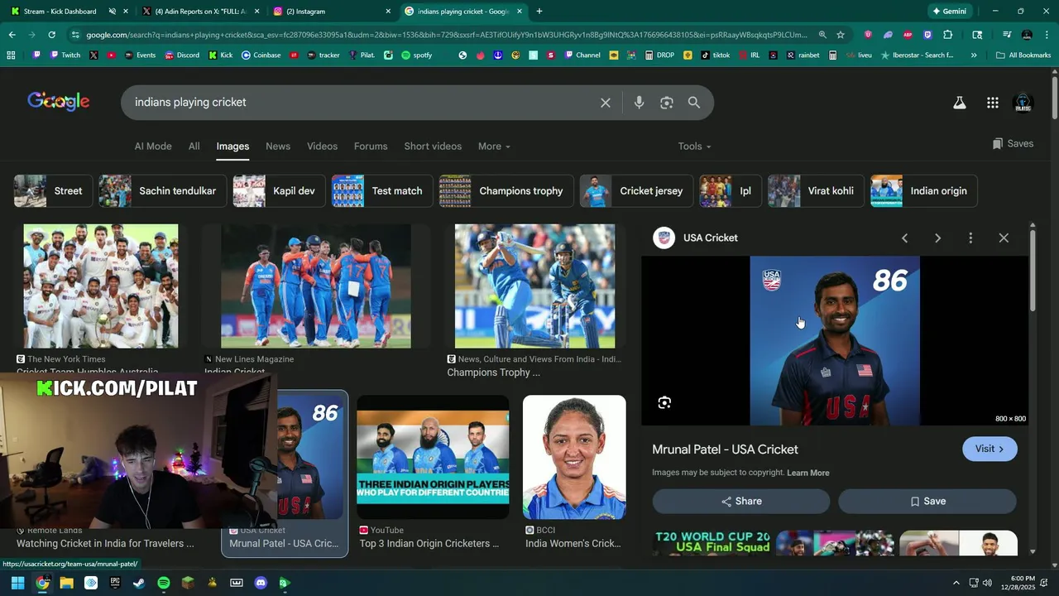1059x596 pixels.
Task: Open the All Bookmarks folder
Action: 1023,55
